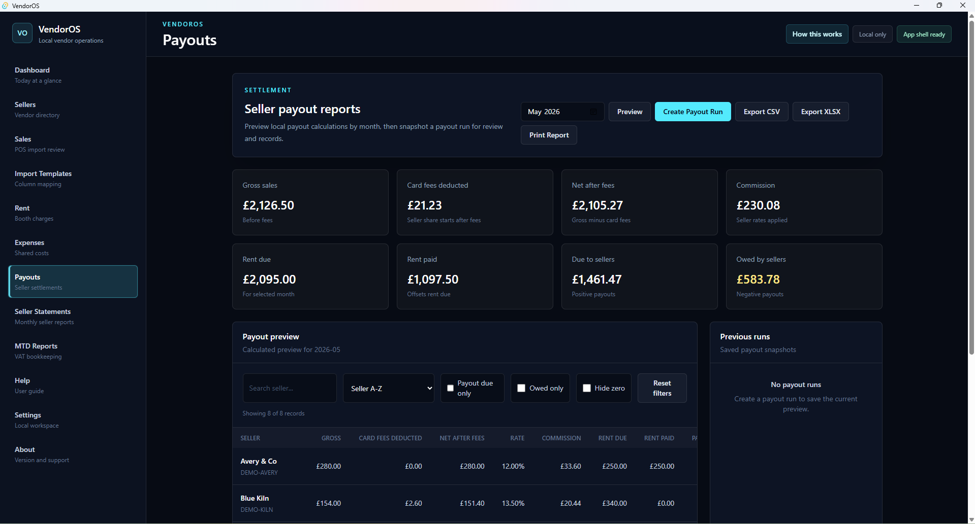Viewport: 975px width, 524px height.
Task: Click the NET AFTER FEES header
Action: click(x=462, y=438)
